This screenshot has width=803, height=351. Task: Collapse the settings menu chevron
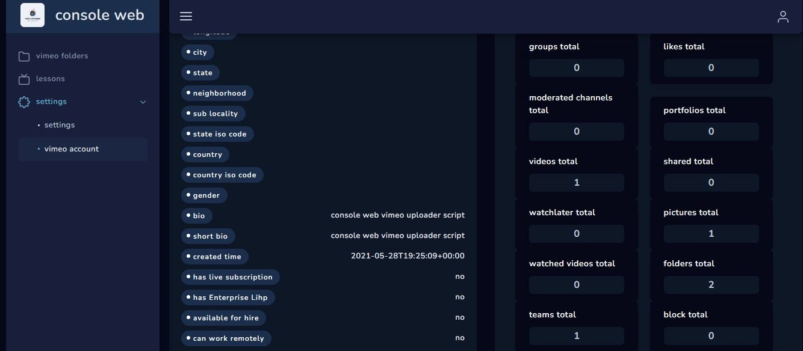(x=143, y=102)
